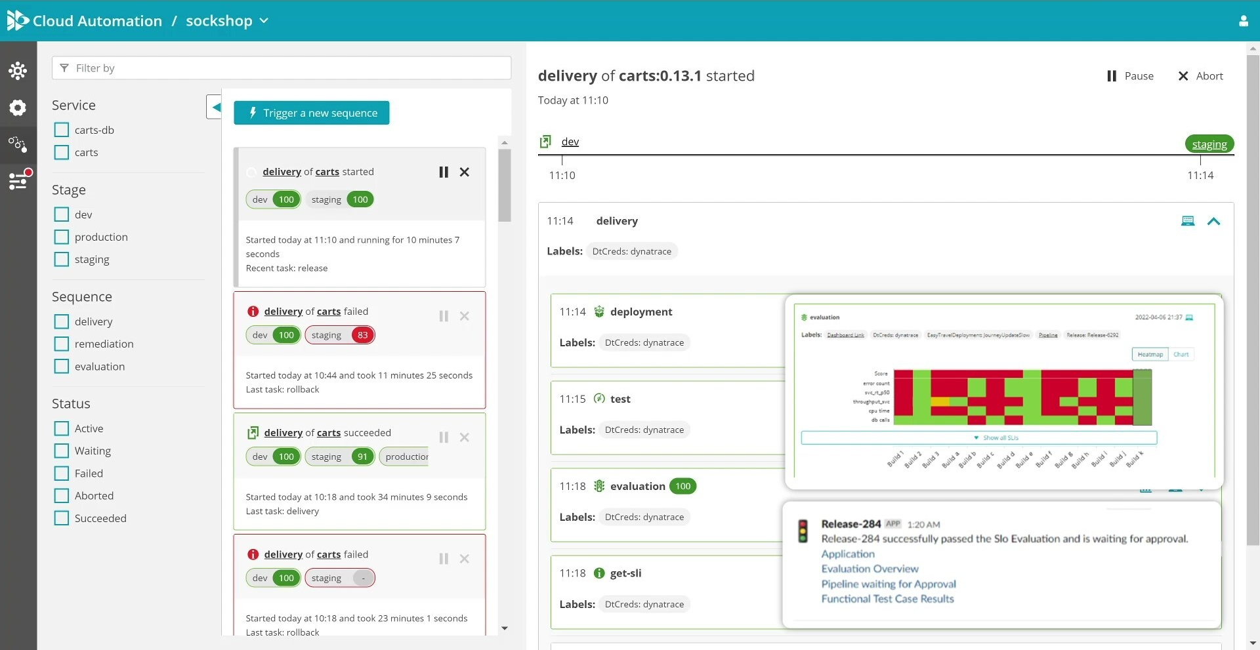Open the user profile icon
The height and width of the screenshot is (650, 1260).
(x=1243, y=21)
